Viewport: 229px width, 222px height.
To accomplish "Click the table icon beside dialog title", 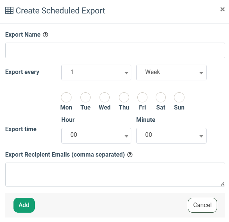I will [x=9, y=10].
